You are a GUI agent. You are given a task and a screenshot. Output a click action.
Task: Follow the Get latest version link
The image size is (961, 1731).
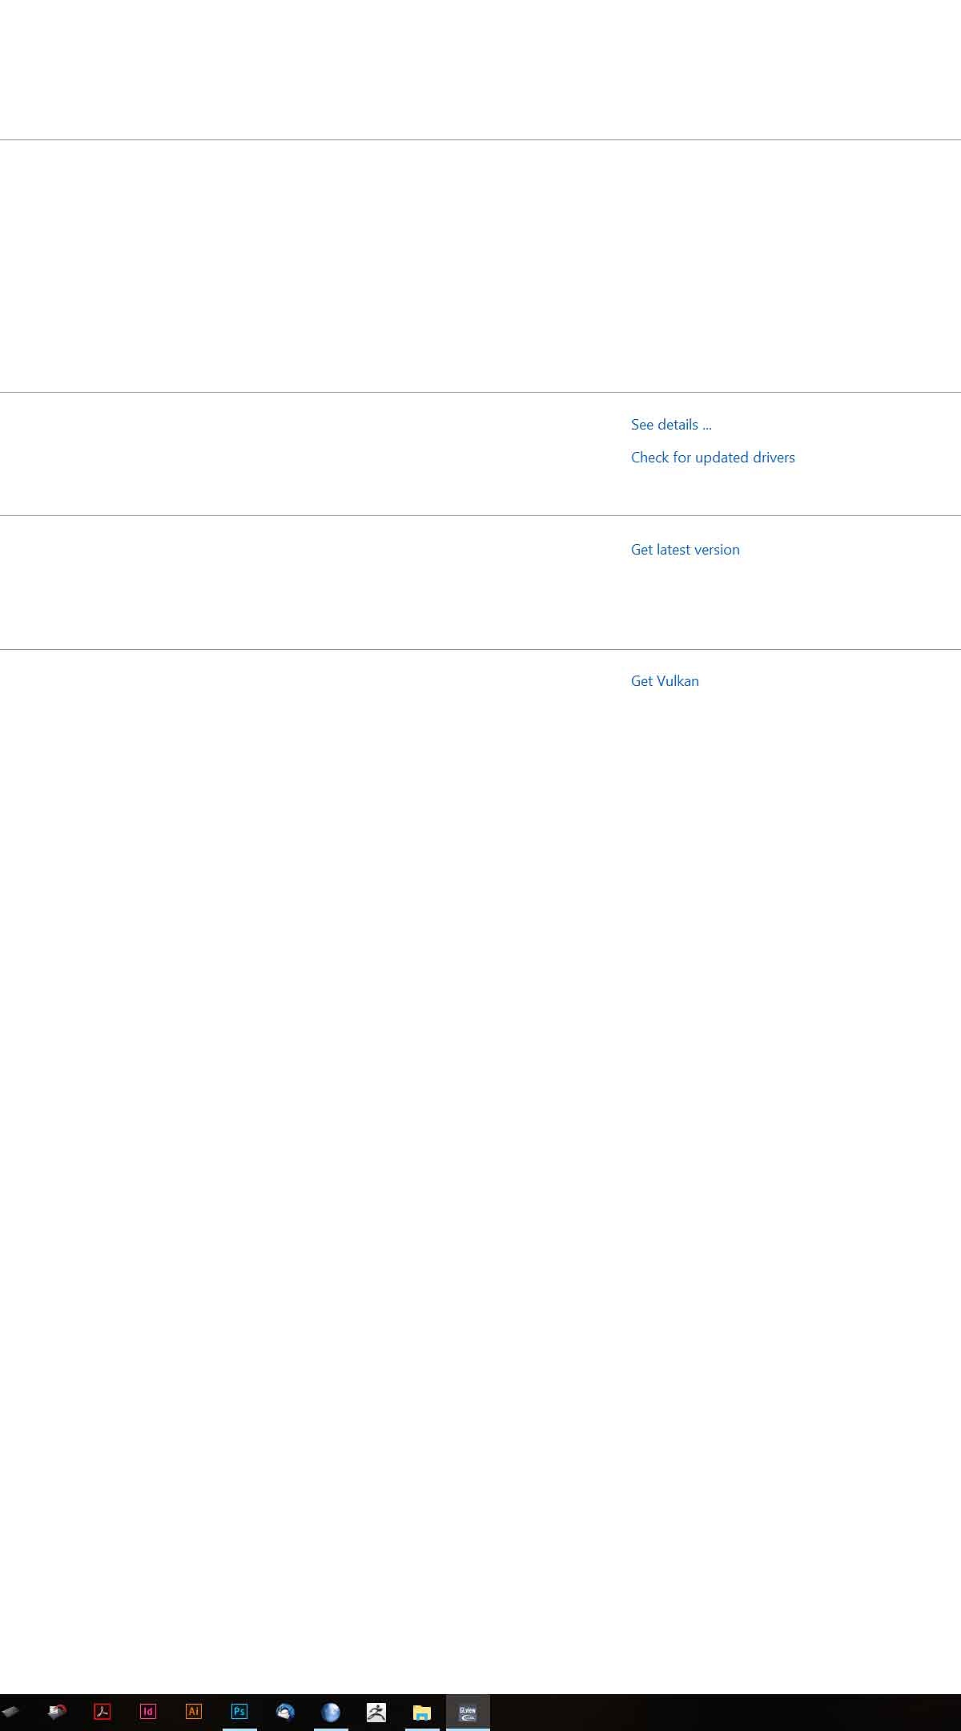coord(686,550)
